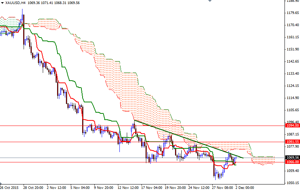Click time axis label 24 Nov 12:00

(199, 187)
